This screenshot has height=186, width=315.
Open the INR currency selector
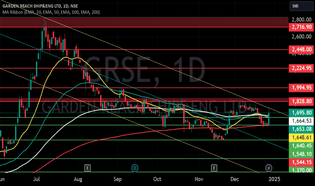301,6
